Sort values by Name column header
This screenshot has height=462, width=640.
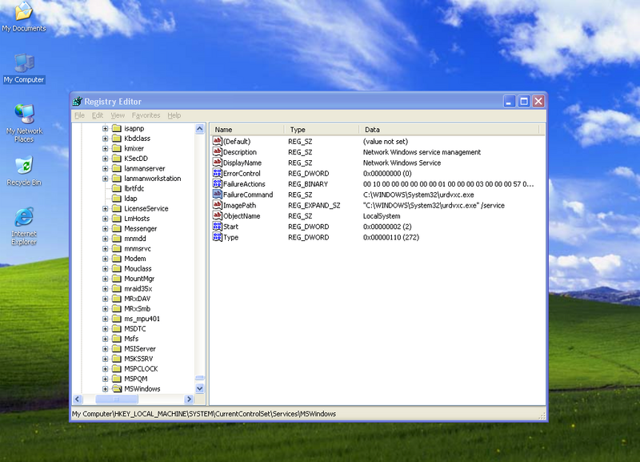tap(248, 130)
